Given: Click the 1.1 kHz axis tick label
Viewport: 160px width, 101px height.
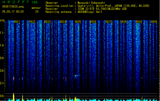Looking at the screenshot, I should [x=2, y=33].
